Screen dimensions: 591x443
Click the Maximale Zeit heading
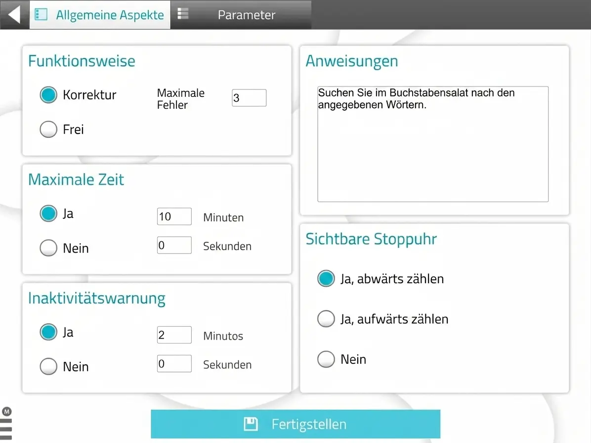click(x=76, y=179)
